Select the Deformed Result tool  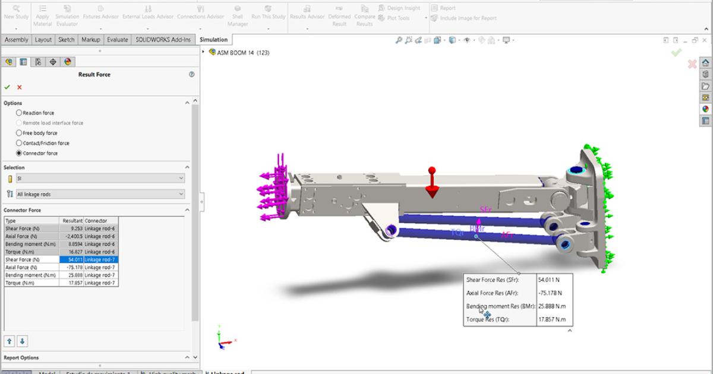coord(339,13)
